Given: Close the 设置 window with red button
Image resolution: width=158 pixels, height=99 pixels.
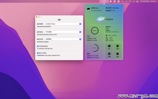Looking at the screenshot, I should pyautogui.click(x=37, y=17).
